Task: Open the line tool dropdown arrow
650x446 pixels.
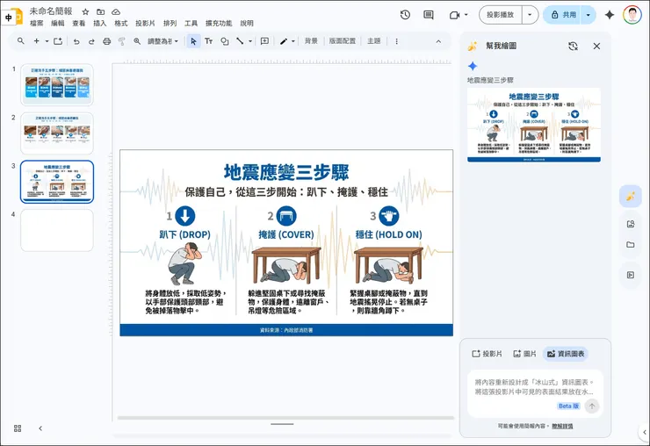Action: click(250, 41)
